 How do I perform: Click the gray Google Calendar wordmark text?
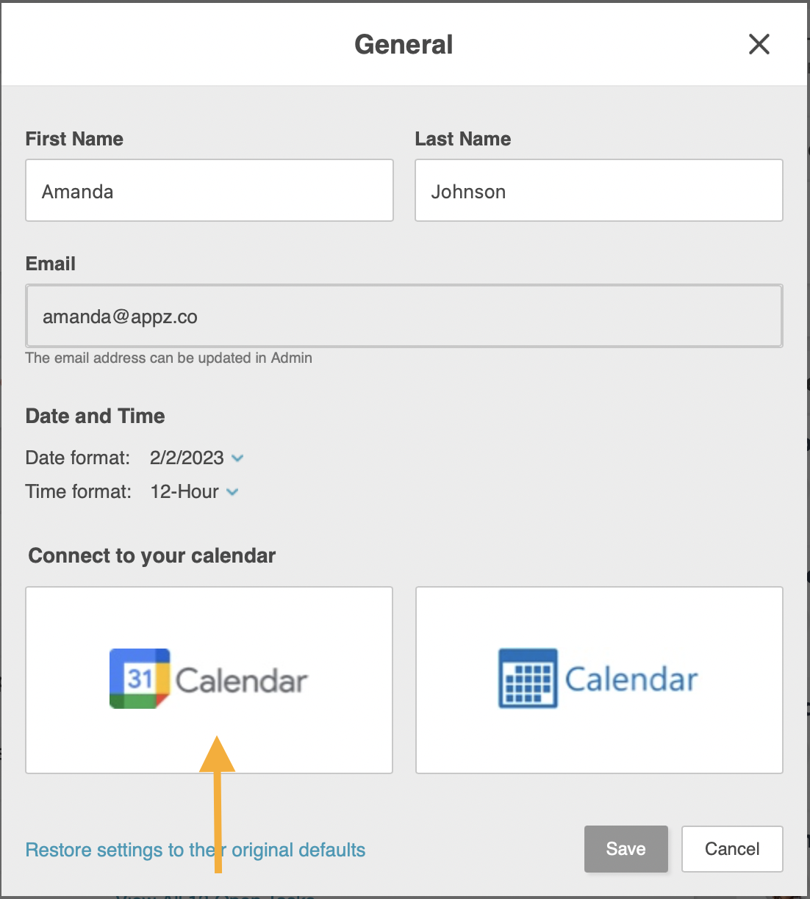click(241, 681)
